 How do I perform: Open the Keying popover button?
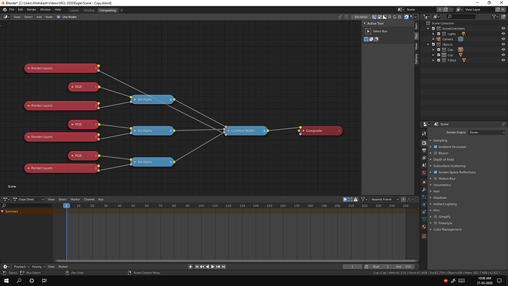[x=38, y=267]
